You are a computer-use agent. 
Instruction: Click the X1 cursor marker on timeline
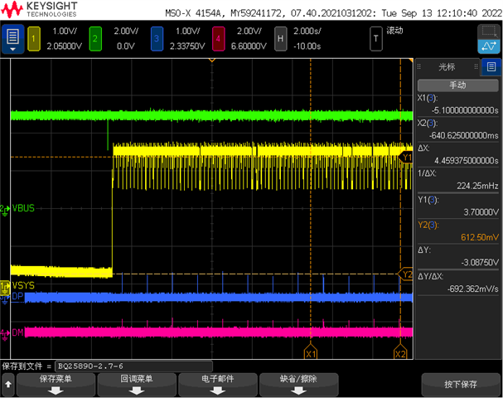click(x=311, y=352)
